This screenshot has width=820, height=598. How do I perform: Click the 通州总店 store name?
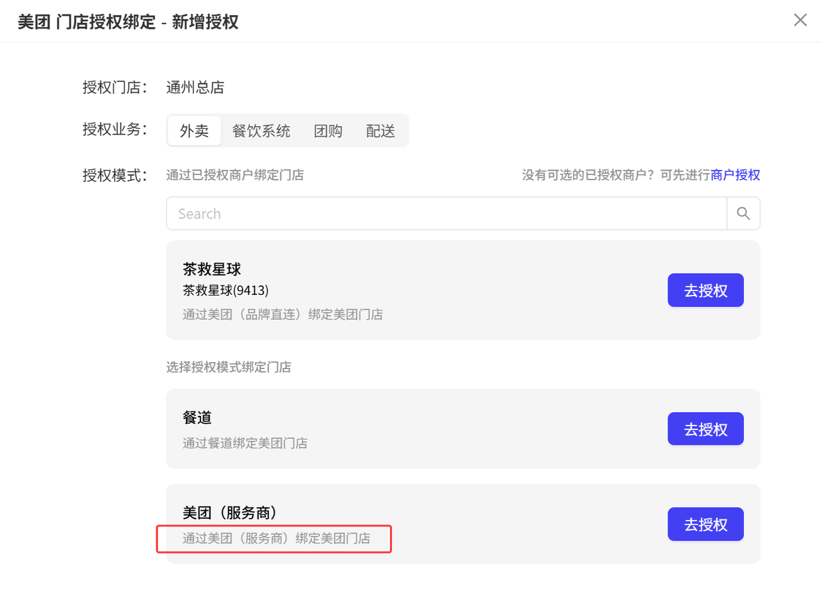click(195, 87)
